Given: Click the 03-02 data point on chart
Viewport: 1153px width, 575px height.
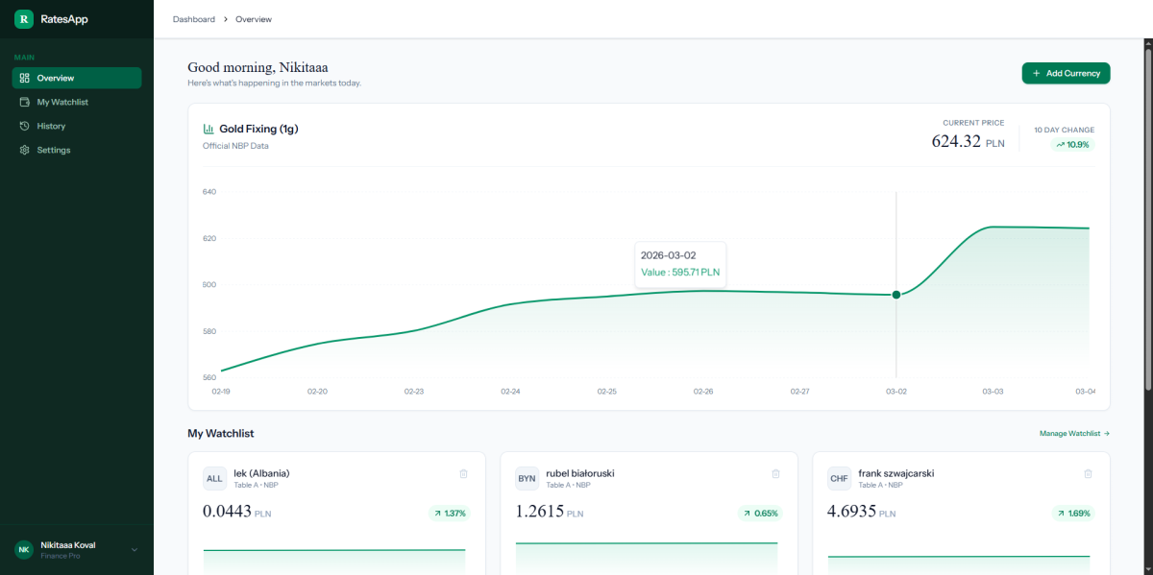Looking at the screenshot, I should (896, 295).
